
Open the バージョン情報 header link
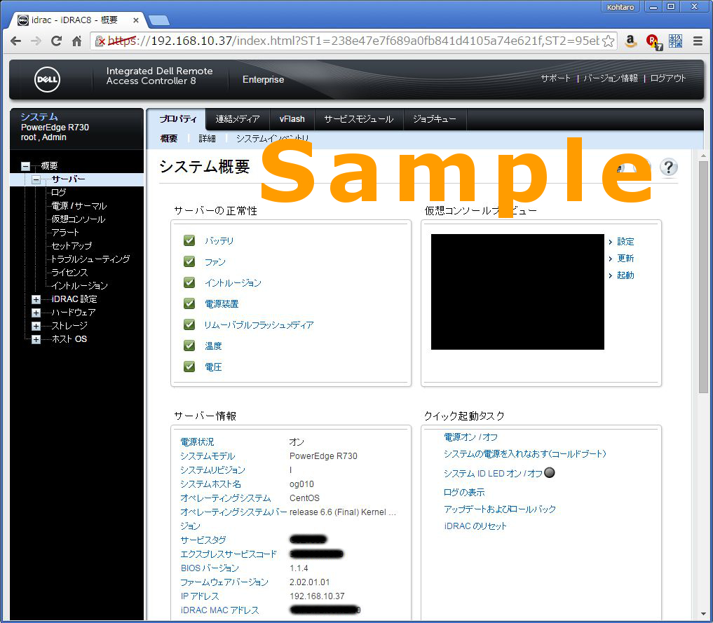(x=611, y=78)
